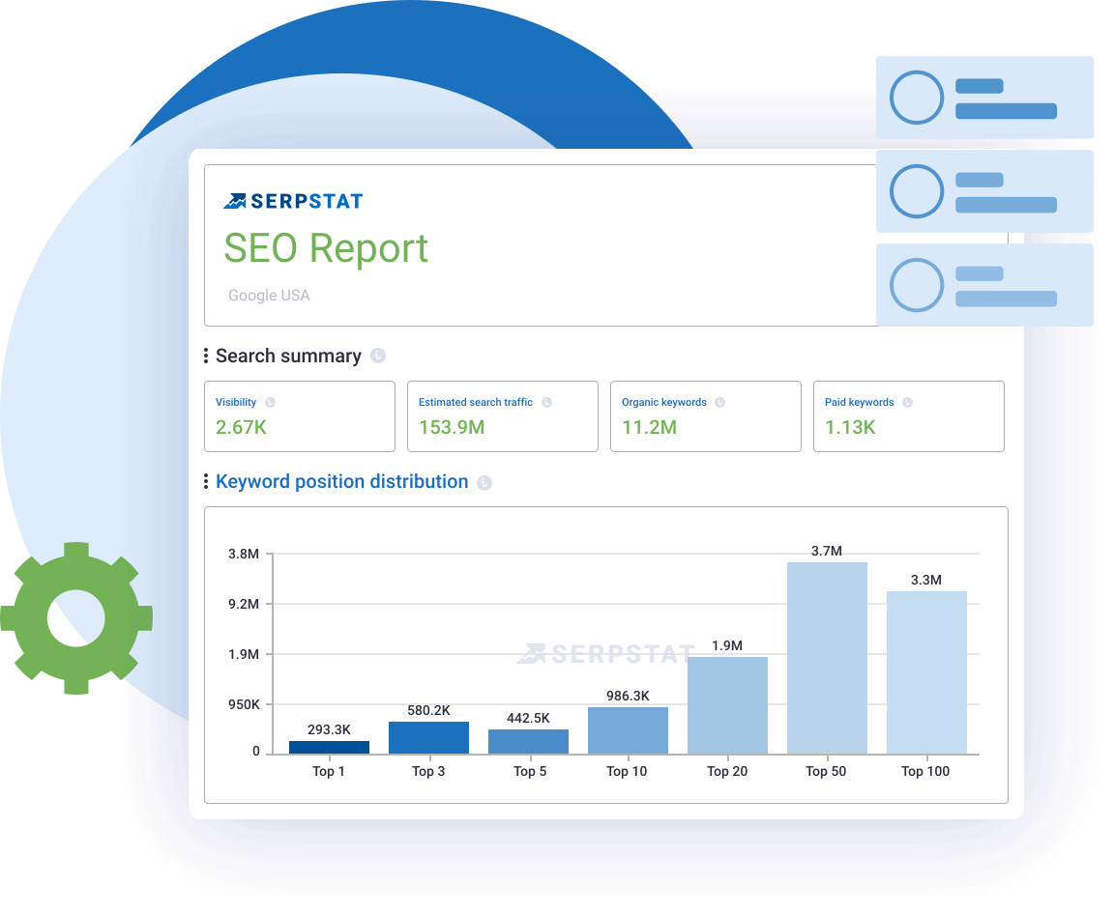Click the Top 50 bar labeled 3.7M
1114x913 pixels.
pyautogui.click(x=827, y=657)
